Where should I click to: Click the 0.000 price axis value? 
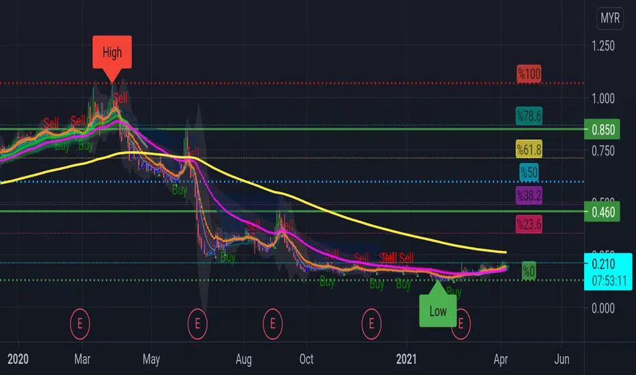[x=603, y=308]
